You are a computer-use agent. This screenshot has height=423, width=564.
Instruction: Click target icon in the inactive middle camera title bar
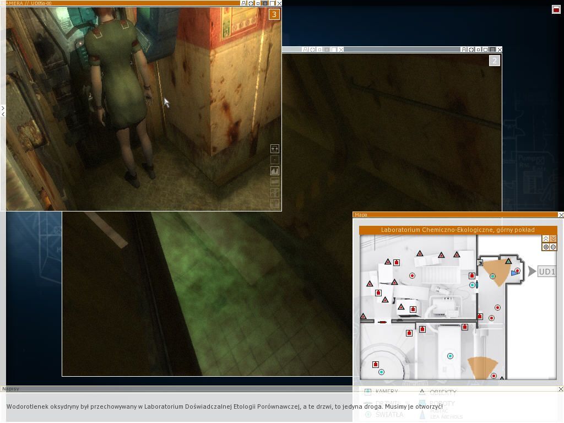312,50
